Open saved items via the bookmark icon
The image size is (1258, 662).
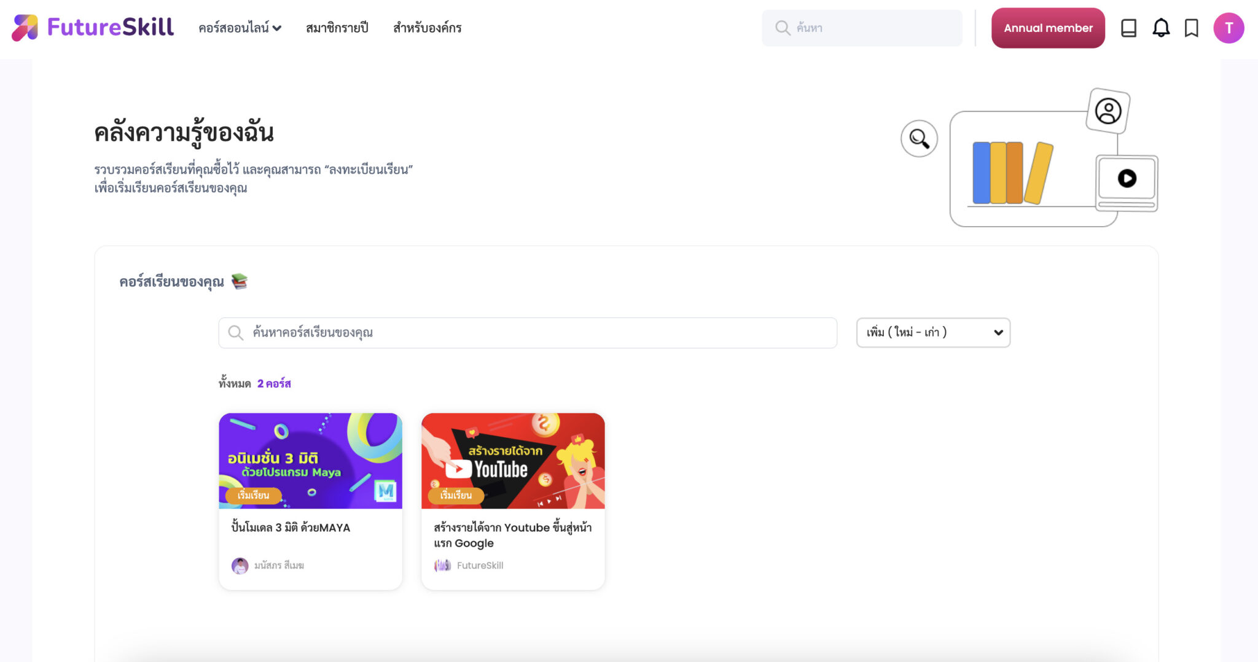[1191, 28]
